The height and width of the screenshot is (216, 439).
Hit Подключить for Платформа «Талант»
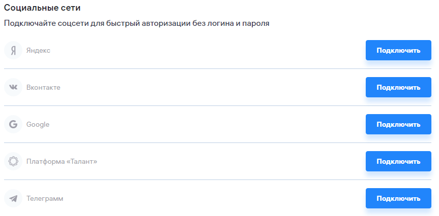398,161
